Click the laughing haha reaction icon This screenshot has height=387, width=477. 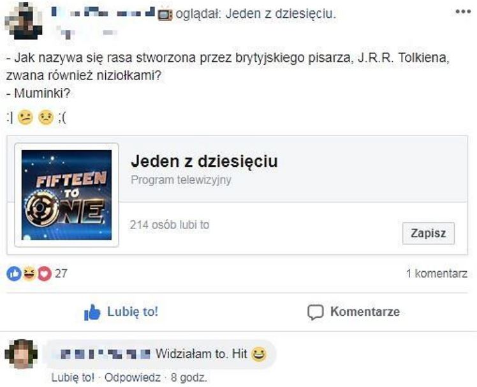click(x=29, y=274)
